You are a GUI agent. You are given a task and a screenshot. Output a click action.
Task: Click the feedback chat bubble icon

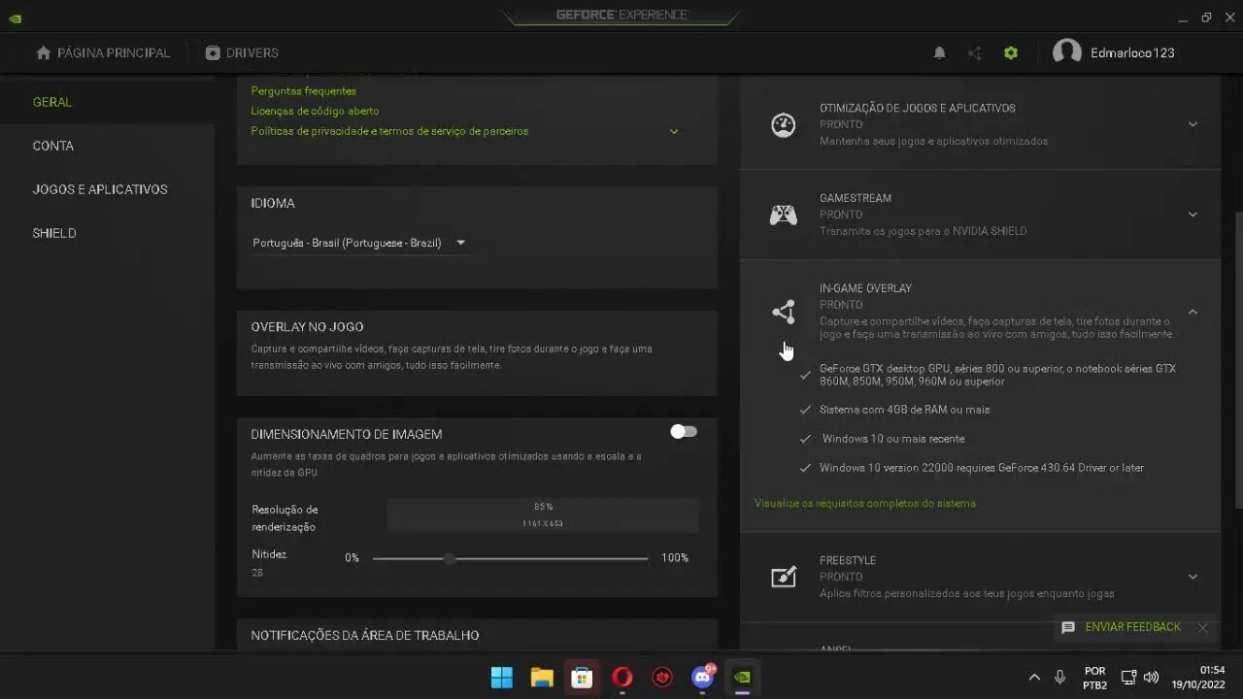click(1068, 627)
